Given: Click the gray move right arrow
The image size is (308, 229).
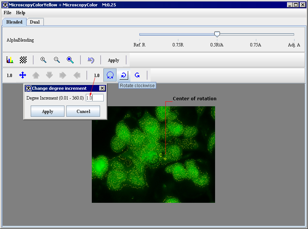Looking at the screenshot, I should click(63, 75).
